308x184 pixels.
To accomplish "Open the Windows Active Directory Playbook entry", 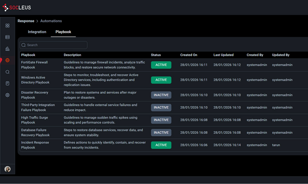I will [35, 80].
